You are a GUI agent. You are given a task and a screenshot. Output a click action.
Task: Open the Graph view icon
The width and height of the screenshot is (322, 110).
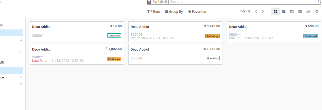tap(308, 11)
